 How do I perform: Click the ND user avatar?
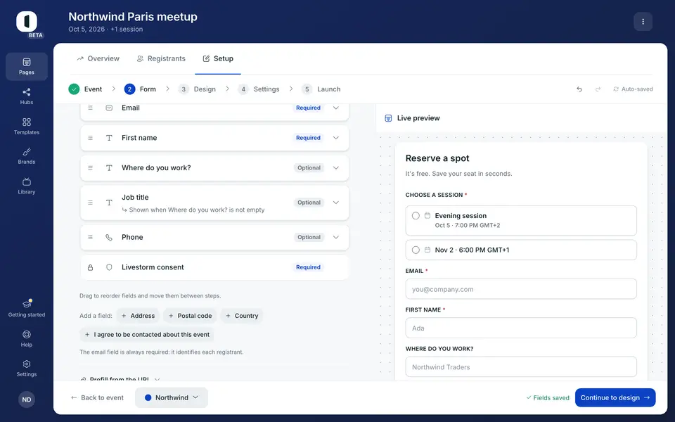[27, 399]
